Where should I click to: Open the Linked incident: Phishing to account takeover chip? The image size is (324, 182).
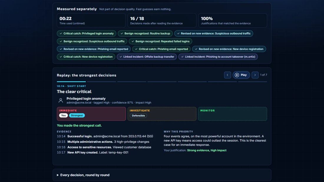pyautogui.click(x=218, y=57)
